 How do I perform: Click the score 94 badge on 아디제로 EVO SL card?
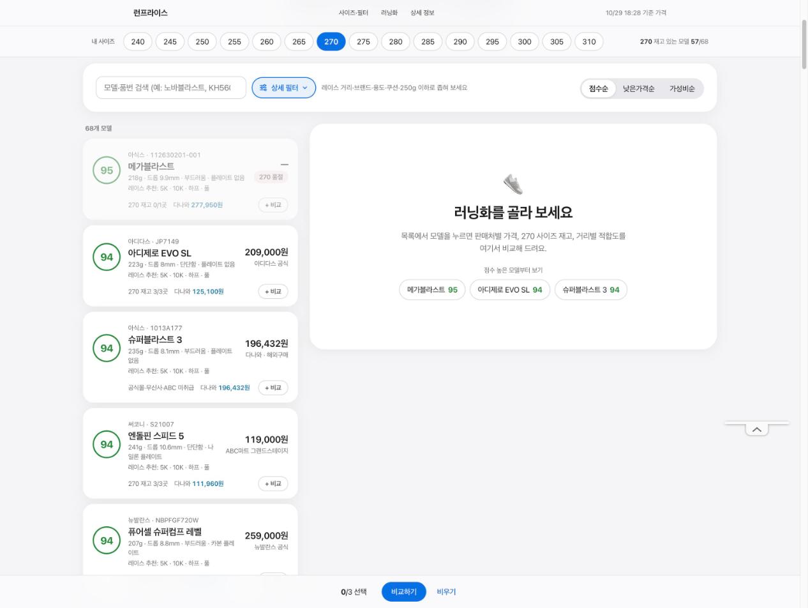pyautogui.click(x=107, y=257)
